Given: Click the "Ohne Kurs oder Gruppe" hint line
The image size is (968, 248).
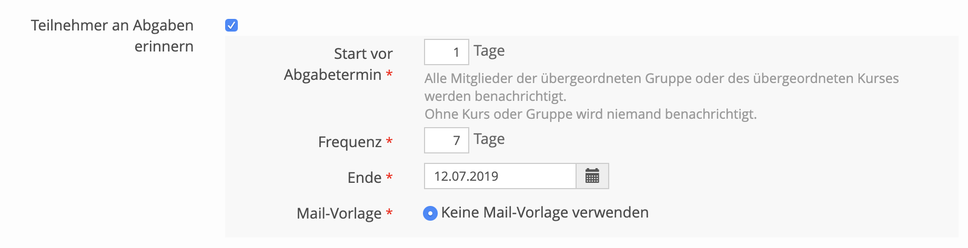Looking at the screenshot, I should click(x=590, y=115).
